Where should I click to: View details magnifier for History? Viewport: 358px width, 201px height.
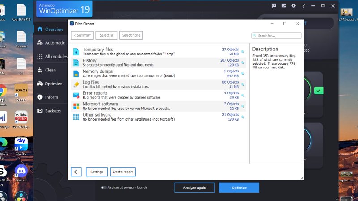(x=243, y=63)
